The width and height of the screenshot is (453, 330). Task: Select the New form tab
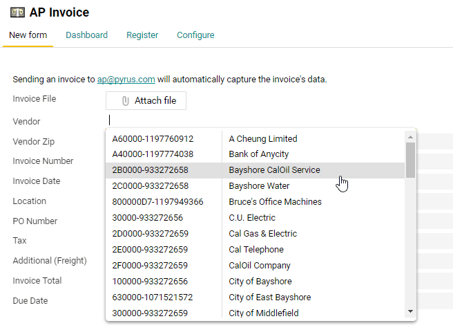[x=28, y=35]
